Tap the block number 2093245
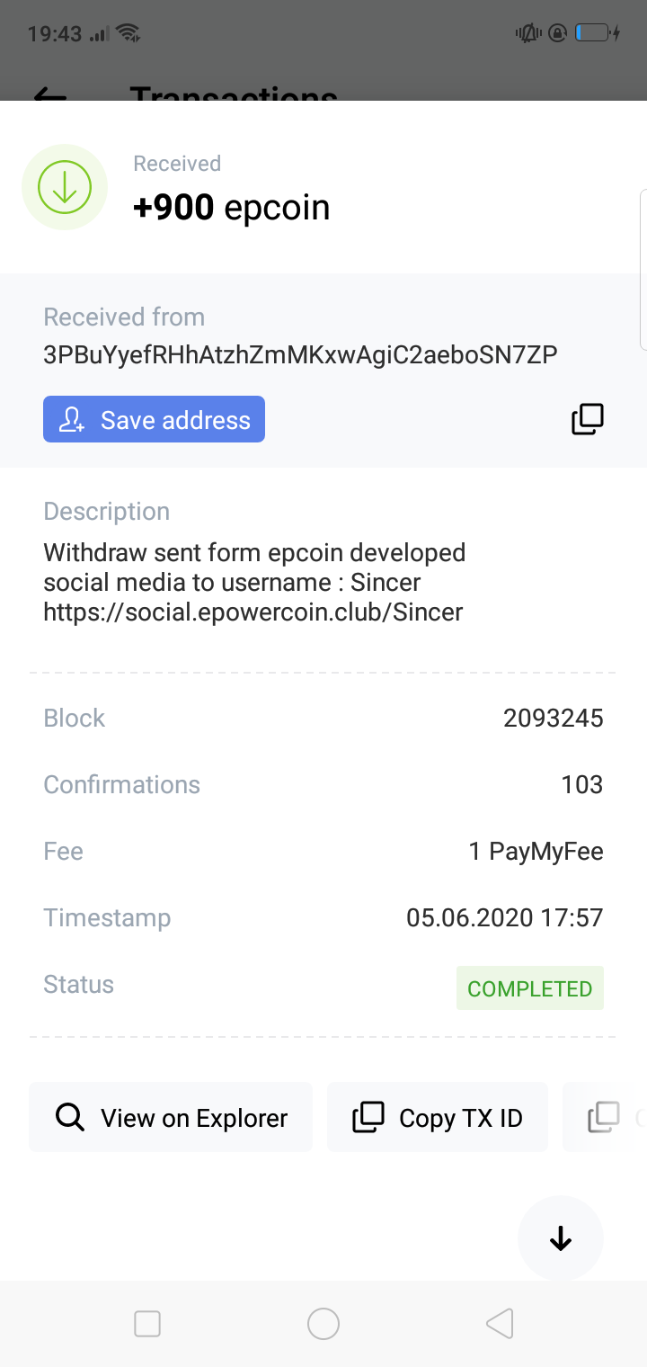647x1367 pixels. [554, 718]
